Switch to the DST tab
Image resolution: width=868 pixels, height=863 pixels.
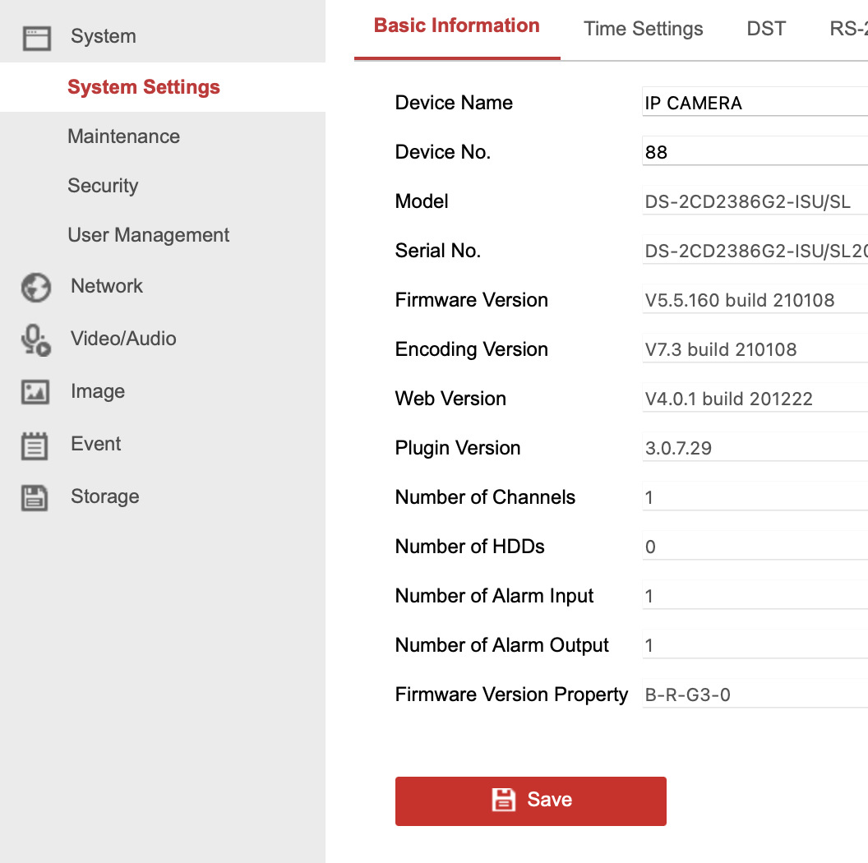[766, 29]
